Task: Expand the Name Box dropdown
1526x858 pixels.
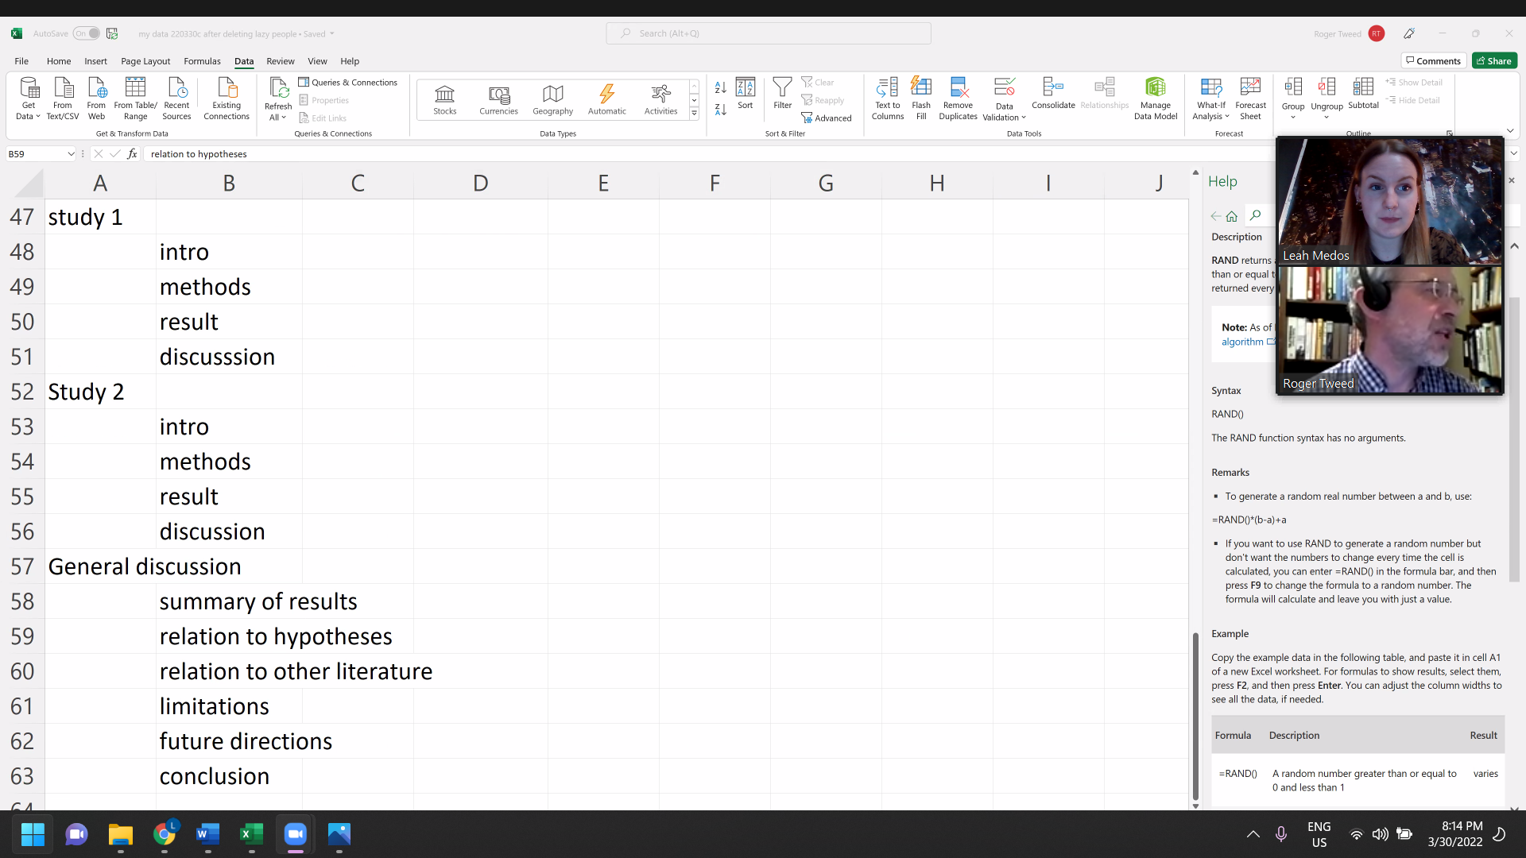Action: pos(71,154)
